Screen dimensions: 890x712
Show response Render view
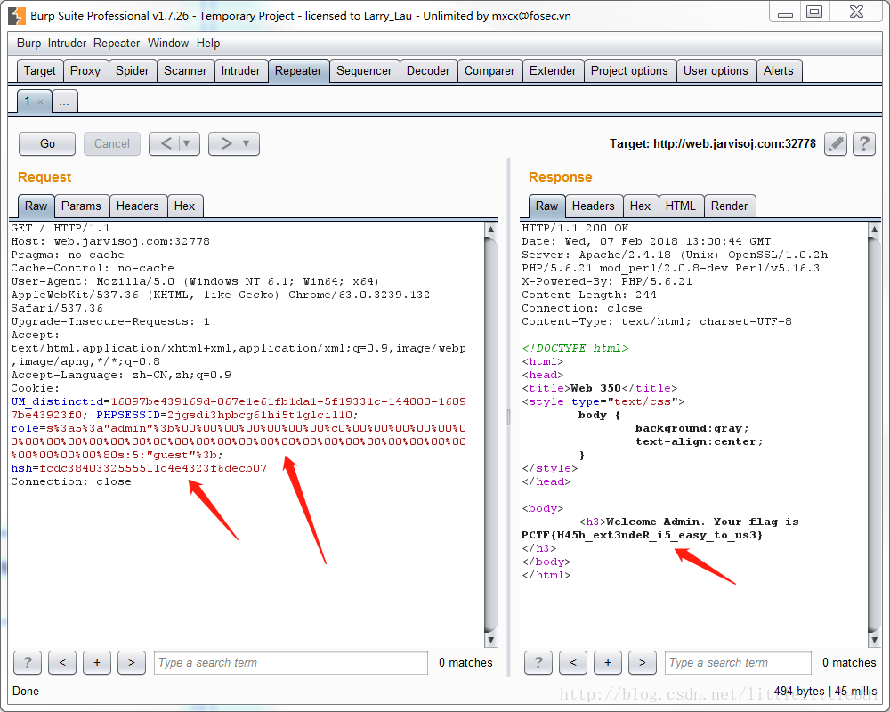730,206
